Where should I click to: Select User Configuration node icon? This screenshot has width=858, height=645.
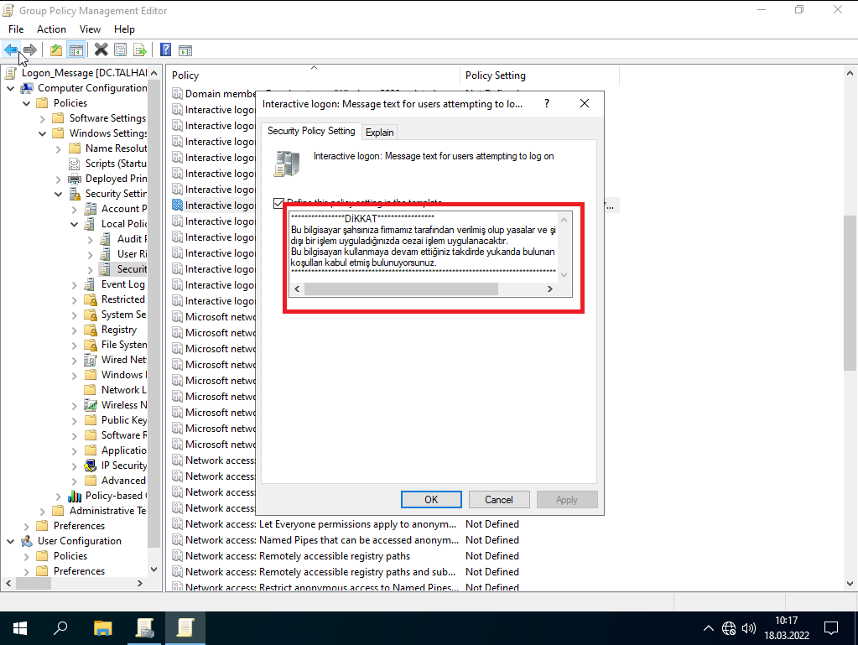[x=28, y=541]
